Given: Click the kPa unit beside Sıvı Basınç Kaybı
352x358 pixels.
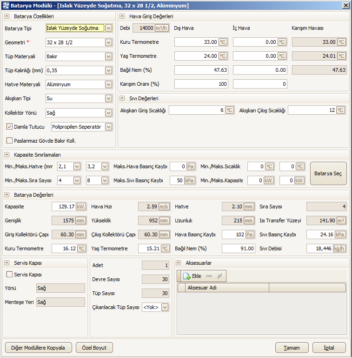Looking at the screenshot, I should 340,234.
